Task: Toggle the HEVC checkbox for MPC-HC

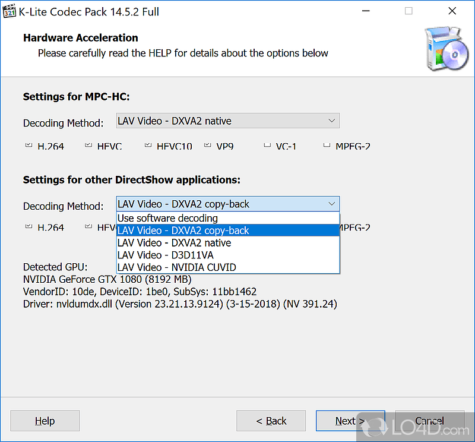Action: click(87, 144)
